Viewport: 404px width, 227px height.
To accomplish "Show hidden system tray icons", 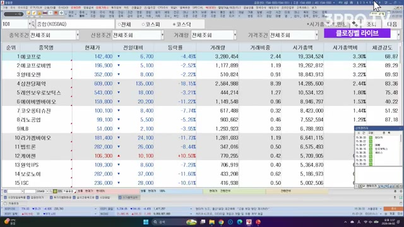I will tap(345, 222).
